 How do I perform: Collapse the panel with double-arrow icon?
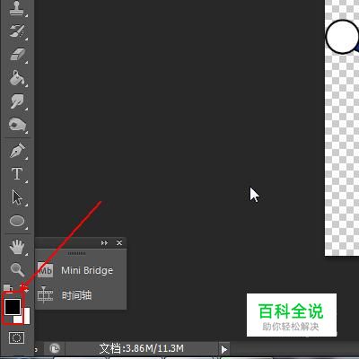pyautogui.click(x=104, y=243)
